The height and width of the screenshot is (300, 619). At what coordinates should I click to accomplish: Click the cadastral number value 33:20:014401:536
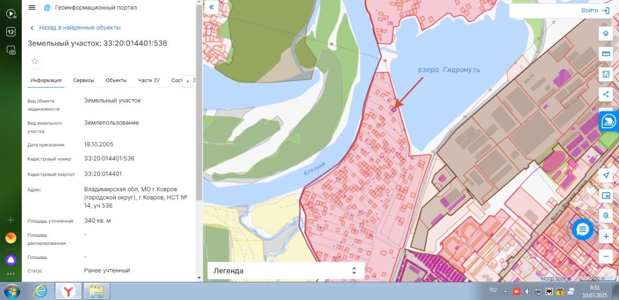pyautogui.click(x=109, y=158)
